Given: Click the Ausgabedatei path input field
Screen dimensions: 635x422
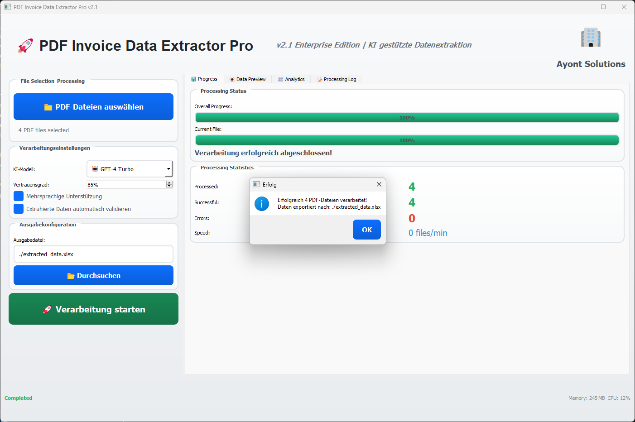Looking at the screenshot, I should tap(93, 254).
